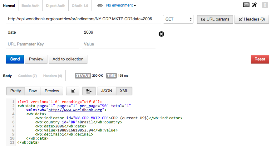Click the red Reset button
Image resolution: width=276 pixels, height=148 pixels.
(260, 59)
